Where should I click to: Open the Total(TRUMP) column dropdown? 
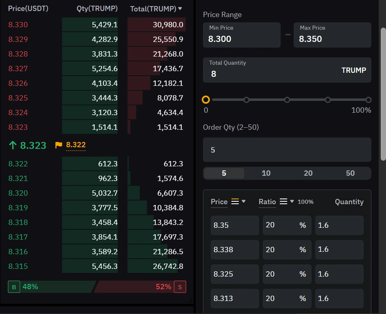tap(179, 8)
